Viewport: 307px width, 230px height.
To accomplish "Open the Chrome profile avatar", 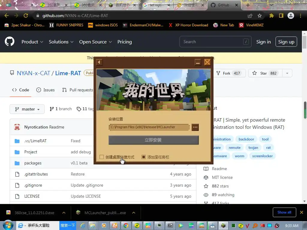I will tap(291, 16).
